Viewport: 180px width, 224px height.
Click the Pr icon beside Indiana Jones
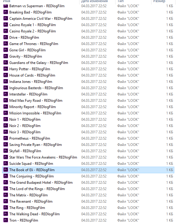point(6,82)
